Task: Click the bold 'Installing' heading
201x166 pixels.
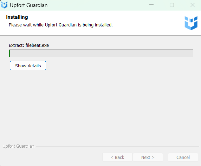Action: 17,17
